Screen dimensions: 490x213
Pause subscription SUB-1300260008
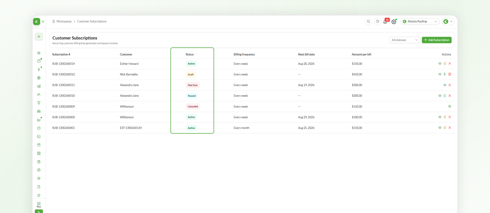click(x=445, y=117)
